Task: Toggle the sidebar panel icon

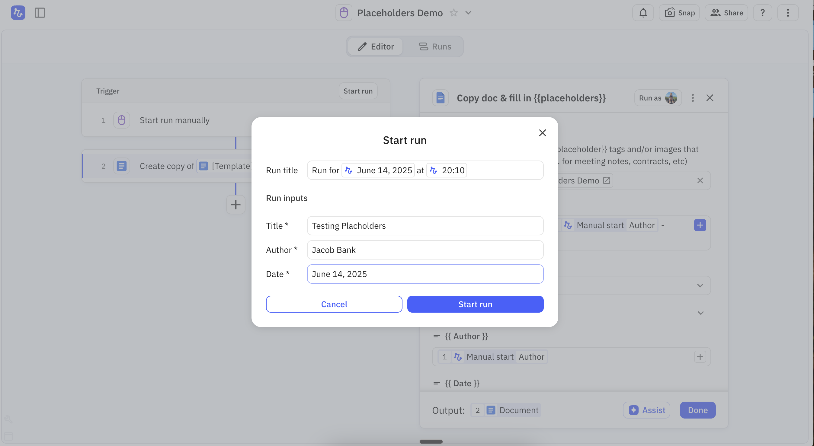Action: [40, 13]
